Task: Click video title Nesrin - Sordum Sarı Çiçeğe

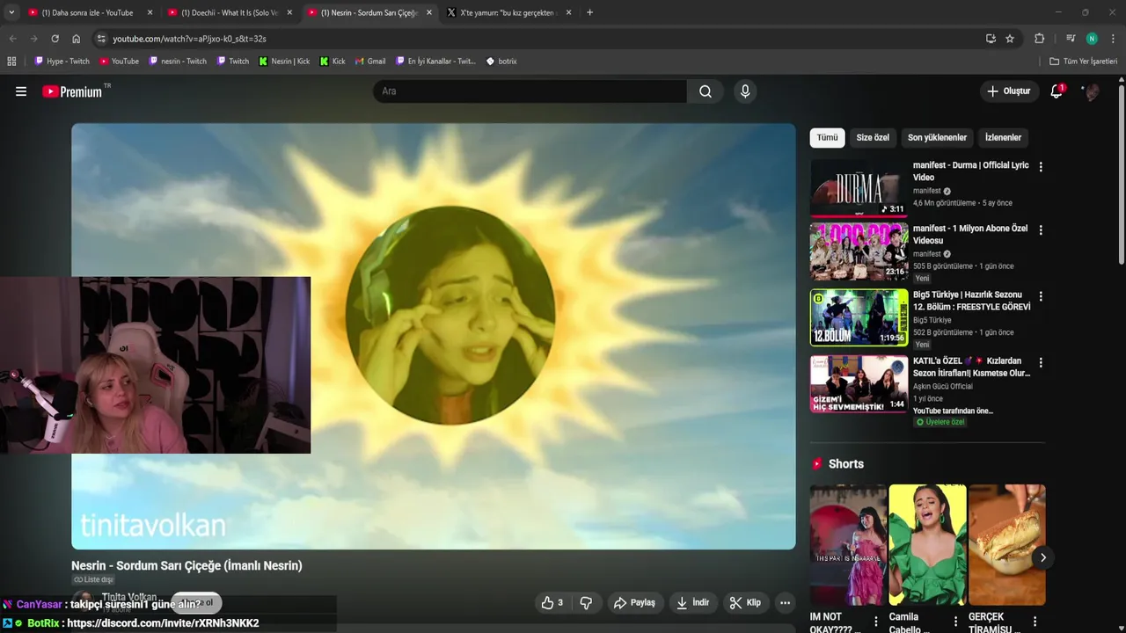Action: (186, 565)
